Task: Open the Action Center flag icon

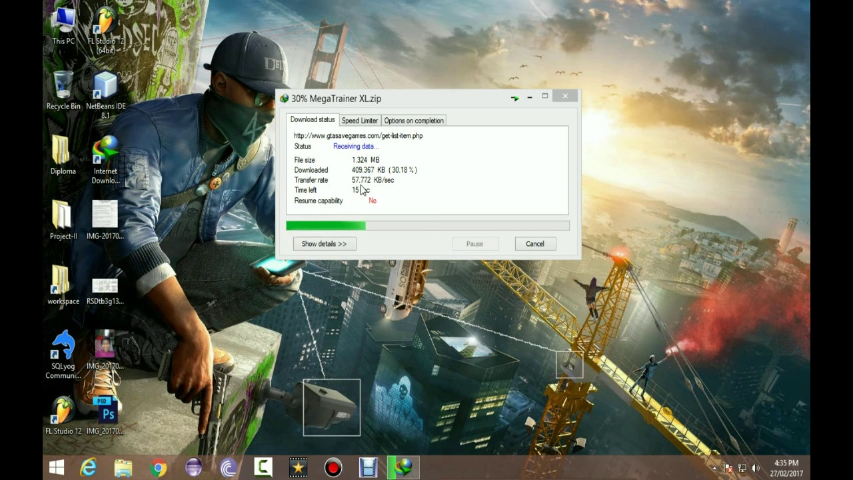Action: point(728,469)
